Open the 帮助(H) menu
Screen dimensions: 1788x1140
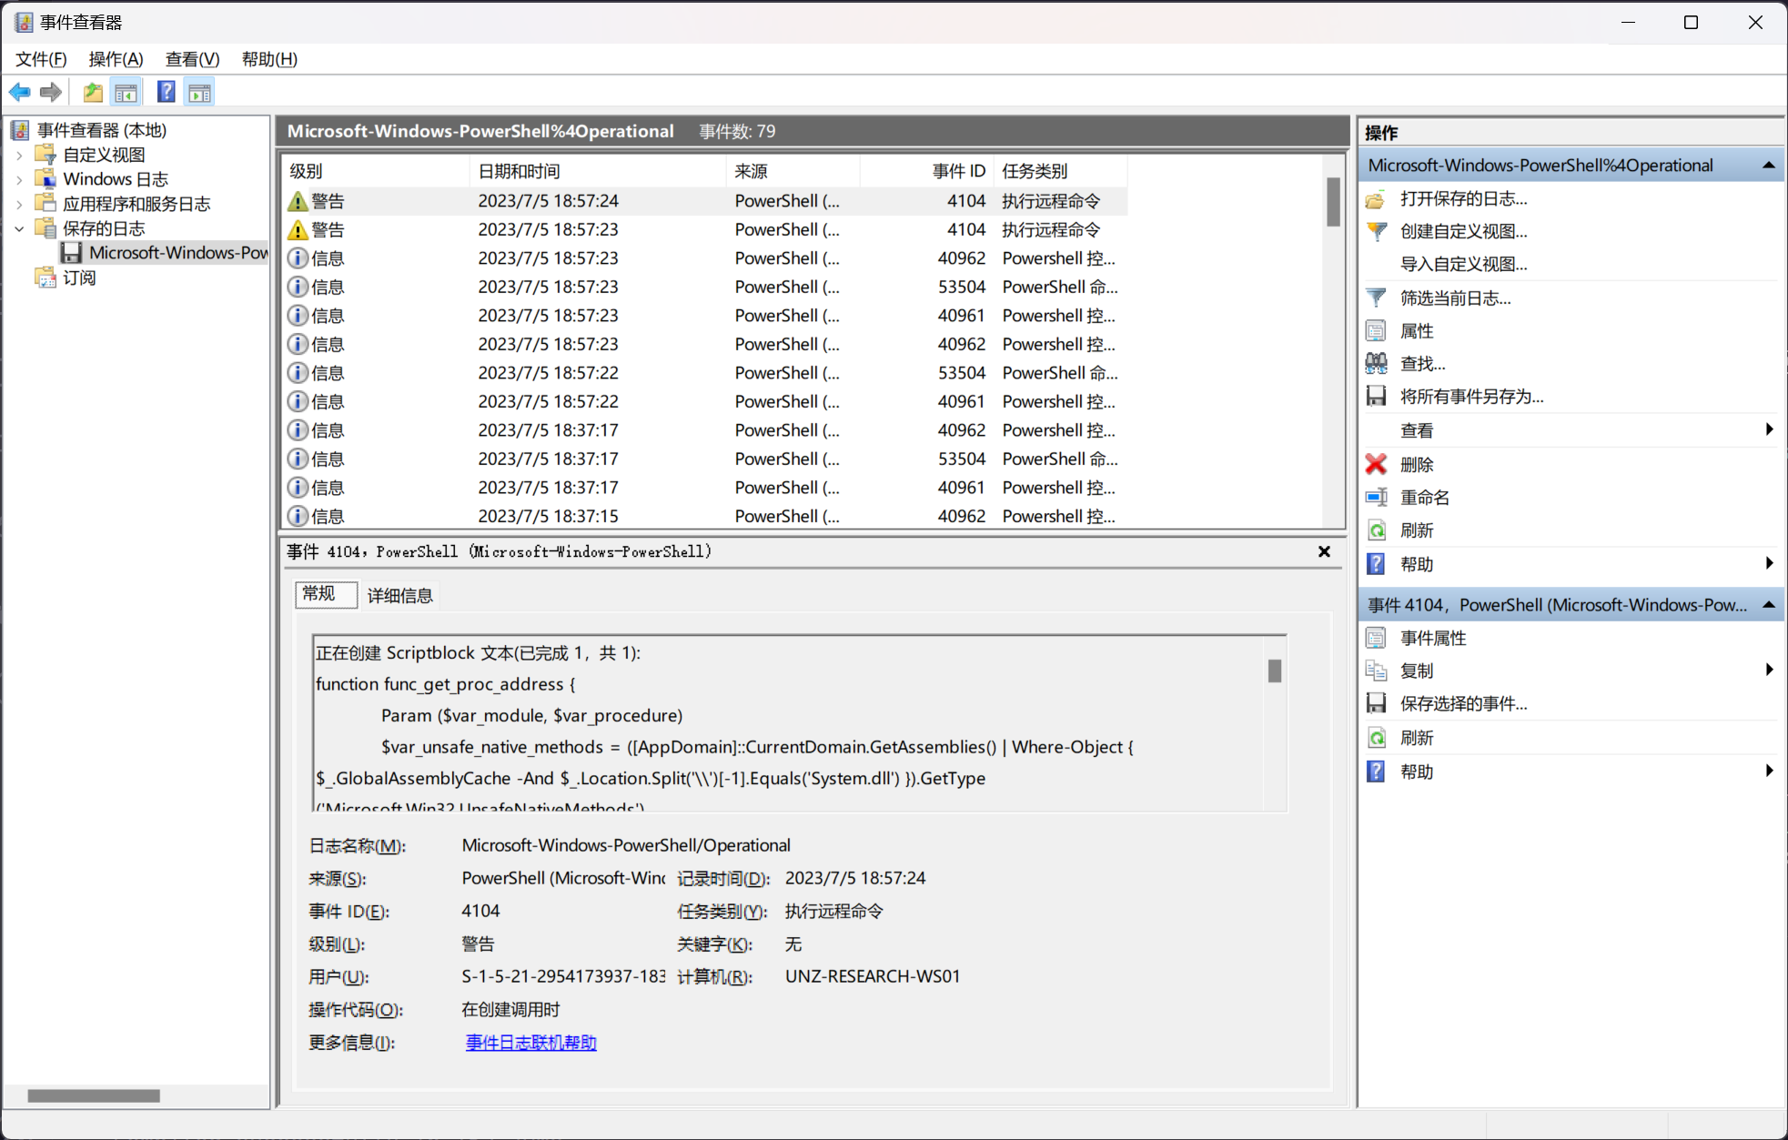pos(269,59)
